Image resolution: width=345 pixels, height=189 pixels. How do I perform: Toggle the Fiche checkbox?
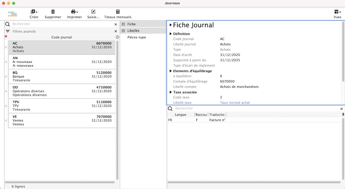click(123, 24)
